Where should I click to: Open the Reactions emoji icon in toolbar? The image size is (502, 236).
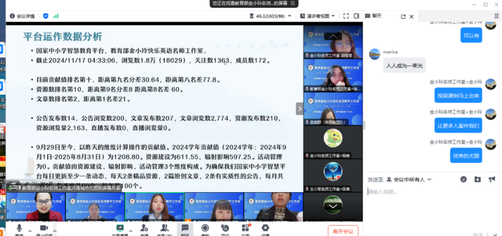point(225,228)
